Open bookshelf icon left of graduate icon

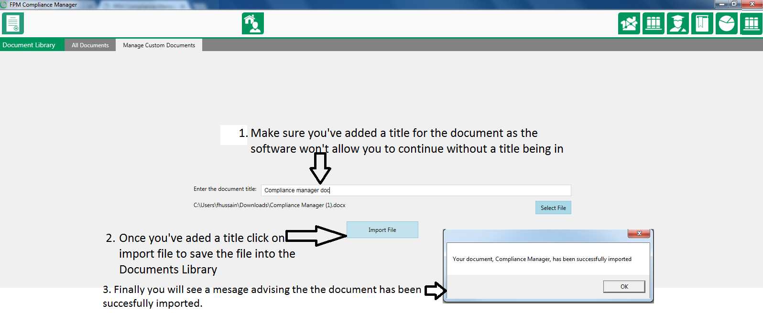point(653,23)
